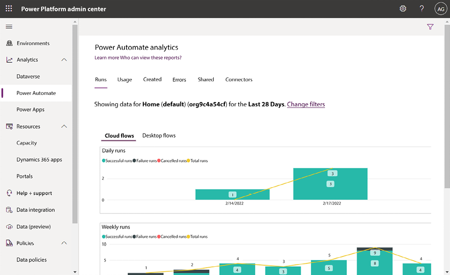Click the 2/17/2022 axis label
The width and height of the screenshot is (450, 275).
(332, 203)
